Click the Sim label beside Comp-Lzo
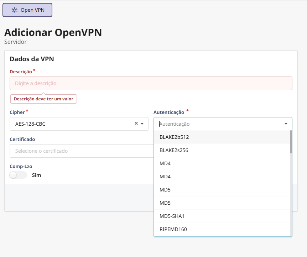 pyautogui.click(x=36, y=175)
